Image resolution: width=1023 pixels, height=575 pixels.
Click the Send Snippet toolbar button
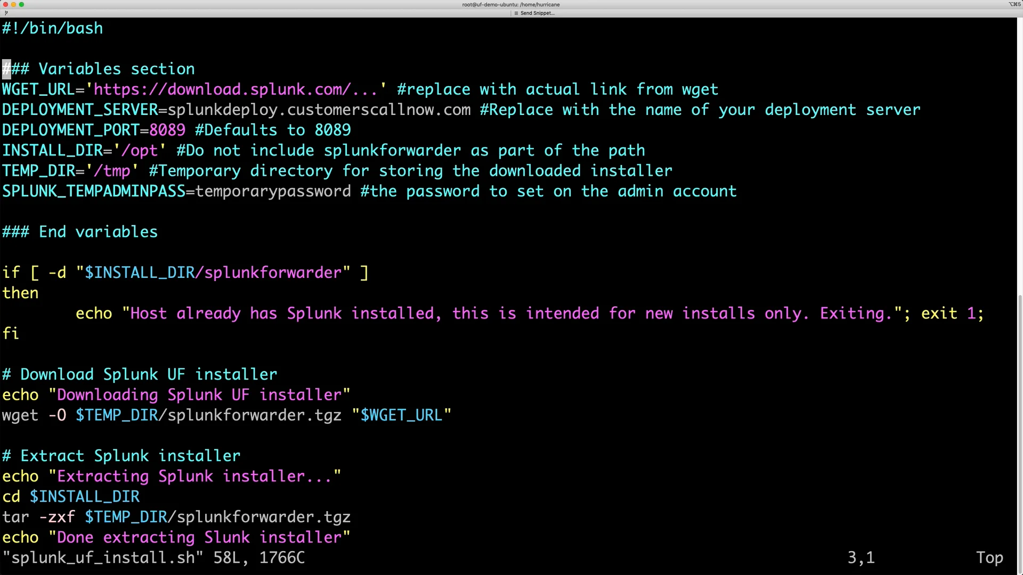click(x=537, y=13)
